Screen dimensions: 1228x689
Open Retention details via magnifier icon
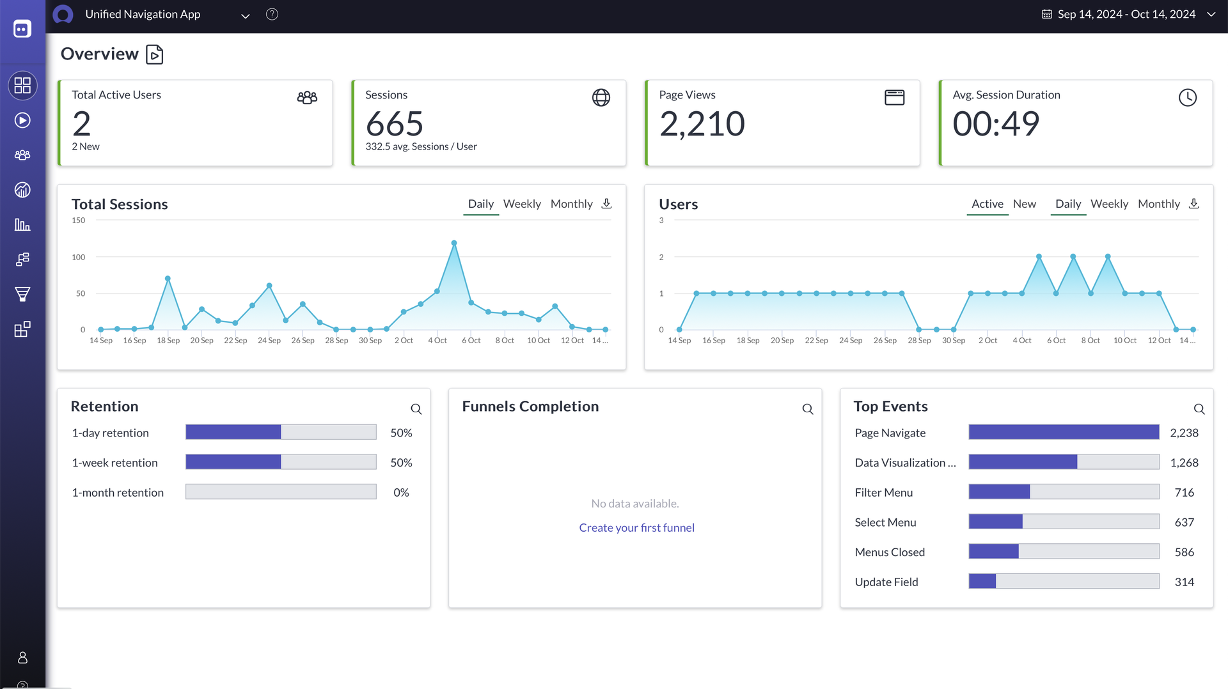416,409
